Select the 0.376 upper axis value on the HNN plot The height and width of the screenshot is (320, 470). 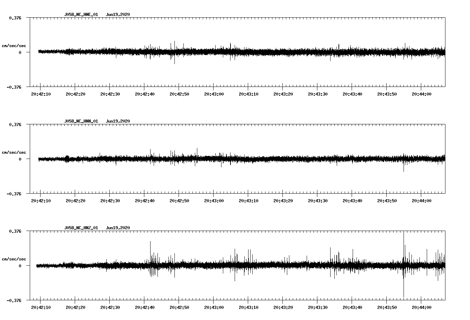[15, 124]
